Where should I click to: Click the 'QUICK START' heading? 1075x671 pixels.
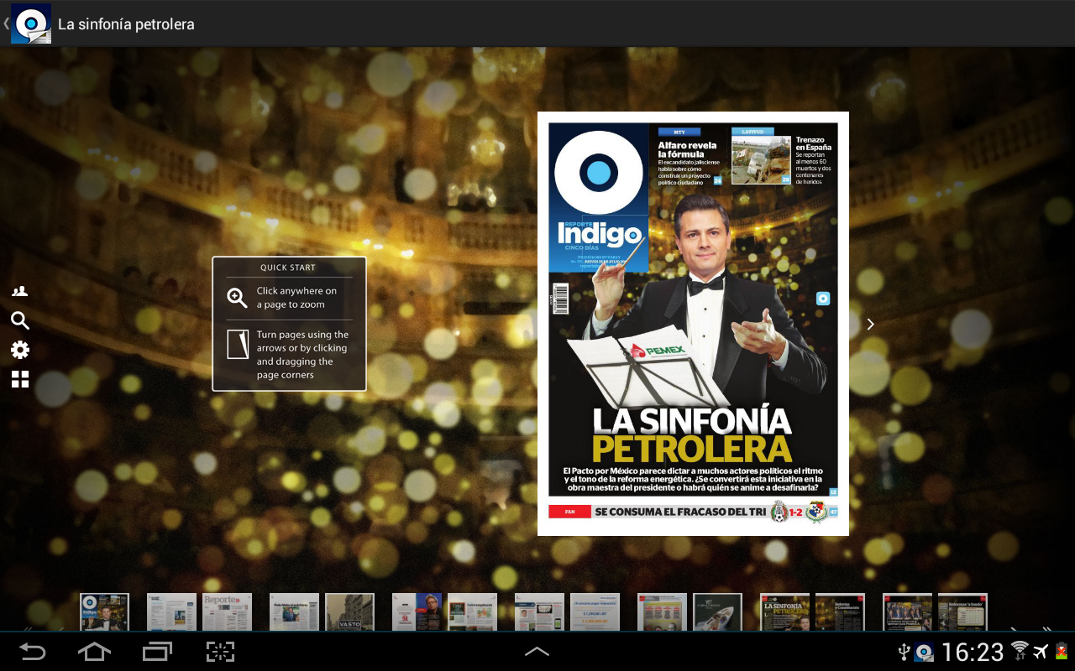[x=288, y=268]
